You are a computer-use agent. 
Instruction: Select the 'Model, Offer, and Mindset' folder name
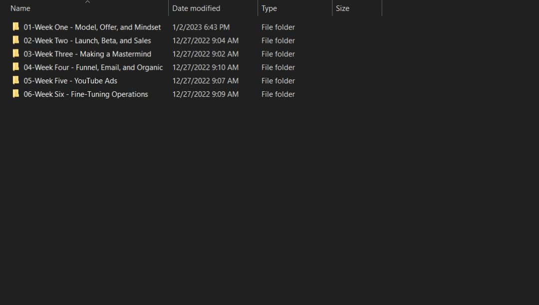(x=92, y=27)
